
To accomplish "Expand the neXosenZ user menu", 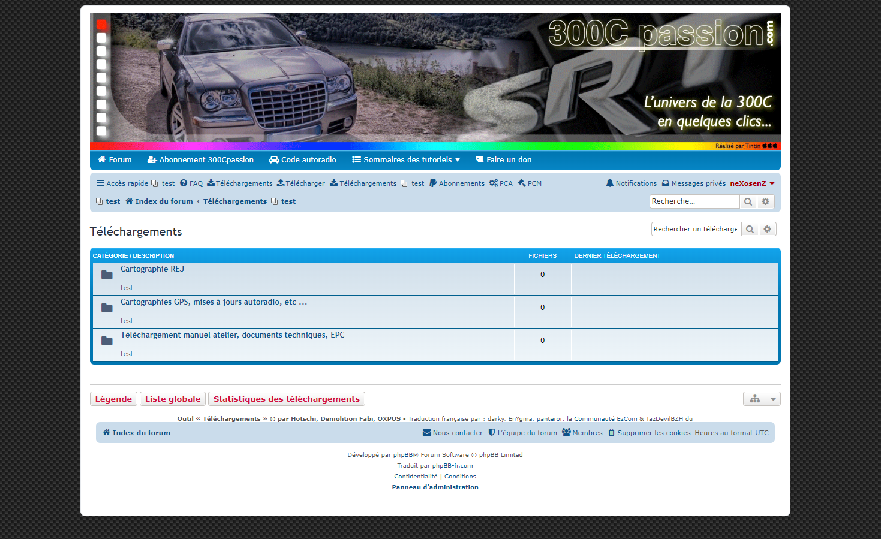I will coord(752,183).
